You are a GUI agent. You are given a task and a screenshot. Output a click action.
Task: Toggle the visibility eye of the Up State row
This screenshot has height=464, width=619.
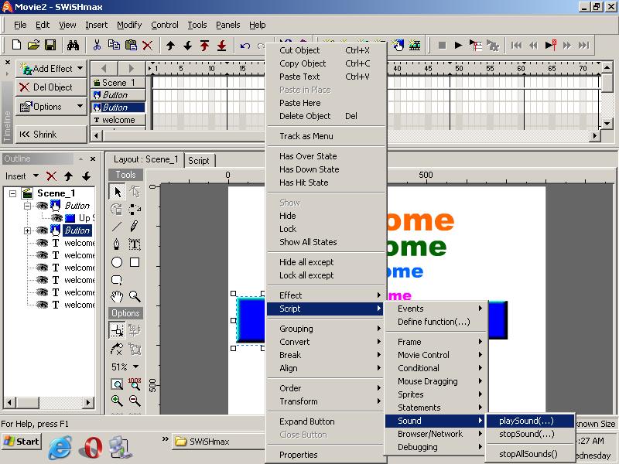(56, 218)
